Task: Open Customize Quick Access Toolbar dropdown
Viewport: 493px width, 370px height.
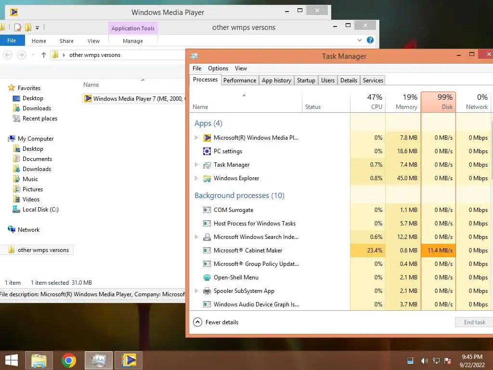Action: (x=37, y=28)
